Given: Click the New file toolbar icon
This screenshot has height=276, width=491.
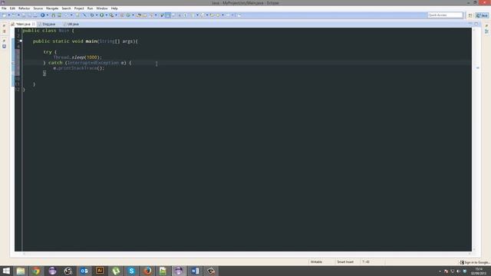Looking at the screenshot, I should click(x=4, y=15).
